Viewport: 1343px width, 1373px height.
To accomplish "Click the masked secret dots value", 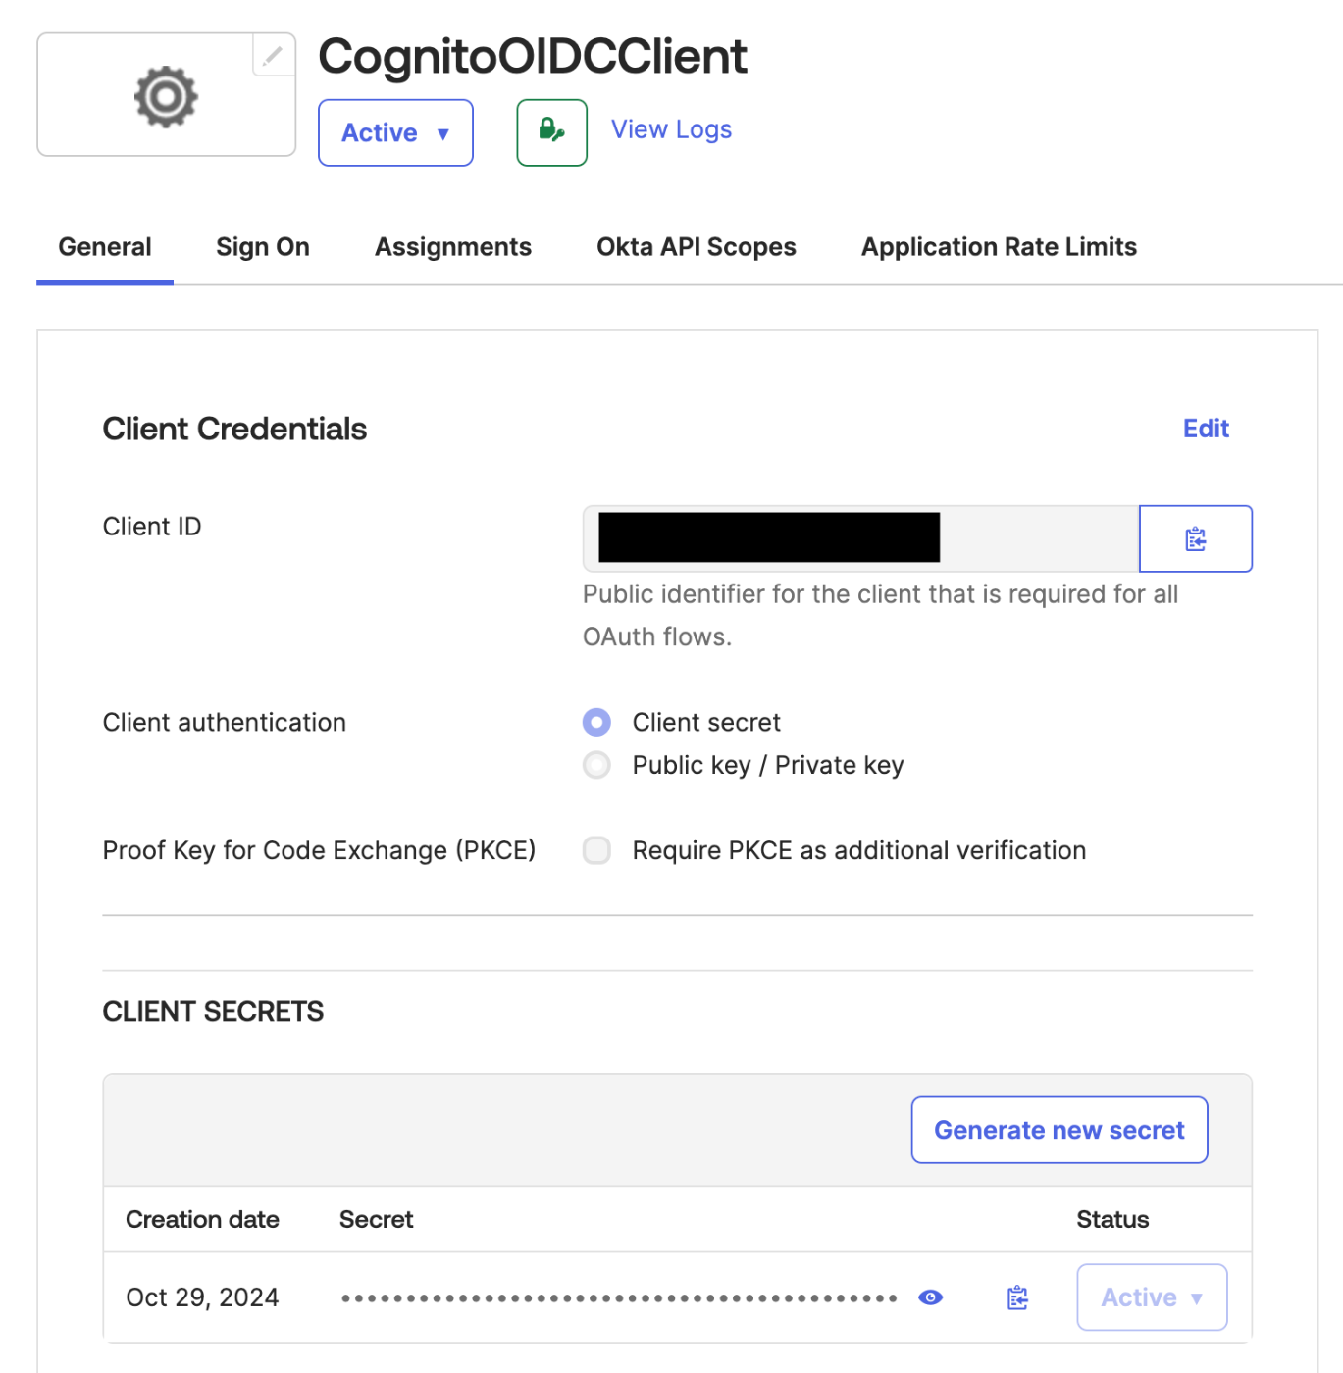I will 619,1298.
